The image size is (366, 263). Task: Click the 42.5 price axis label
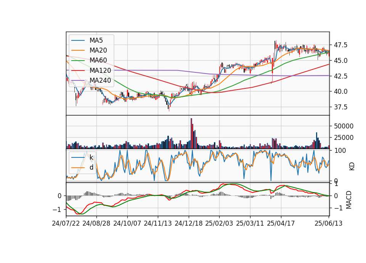tap(341, 76)
